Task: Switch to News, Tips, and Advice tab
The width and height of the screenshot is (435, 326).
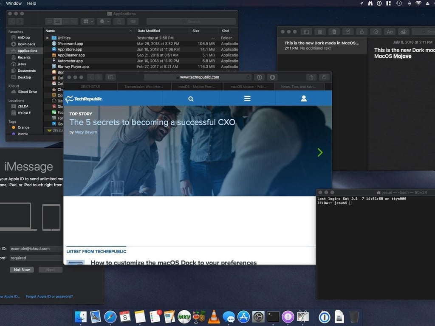Action: click(x=299, y=87)
